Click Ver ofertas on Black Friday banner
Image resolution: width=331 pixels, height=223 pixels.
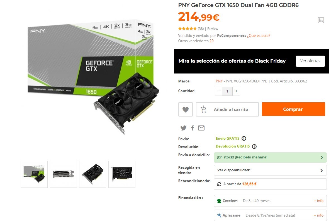coord(310,61)
